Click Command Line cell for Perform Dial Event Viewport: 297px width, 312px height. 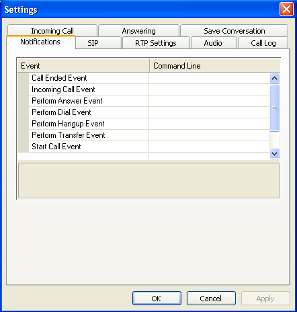(209, 112)
